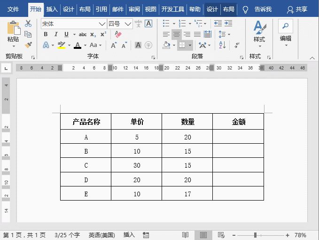Switch to the 引用 tab
This screenshot has width=319, height=240.
coord(101,9)
